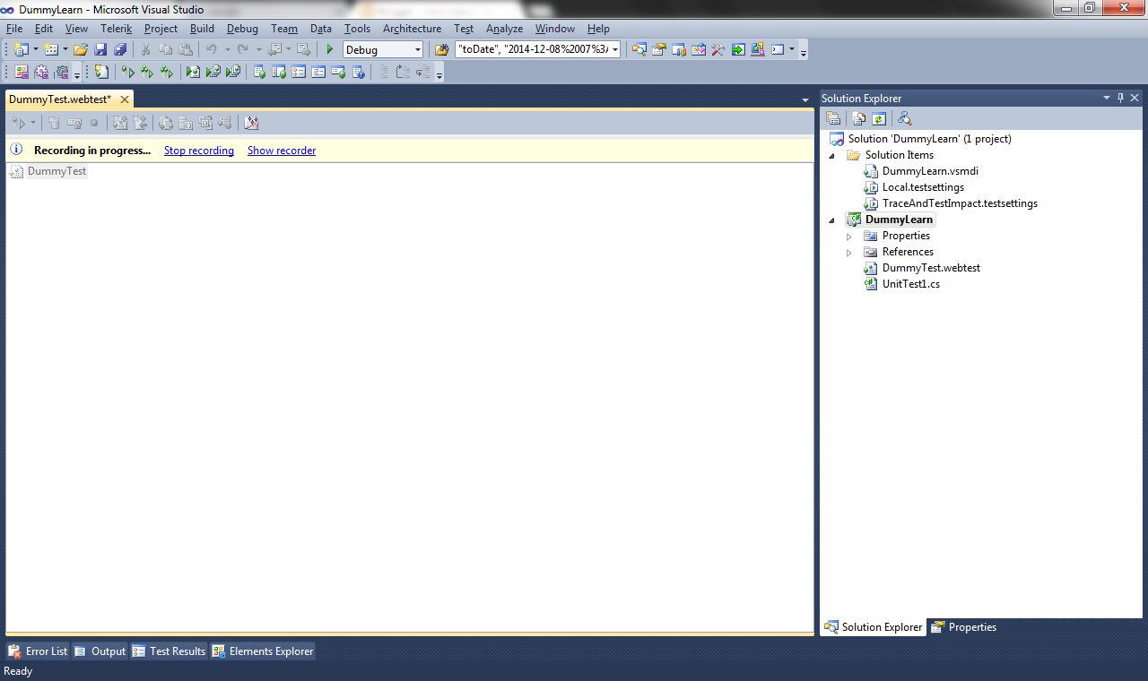This screenshot has height=681, width=1148.
Task: Open the Analyze menu
Action: (x=504, y=29)
